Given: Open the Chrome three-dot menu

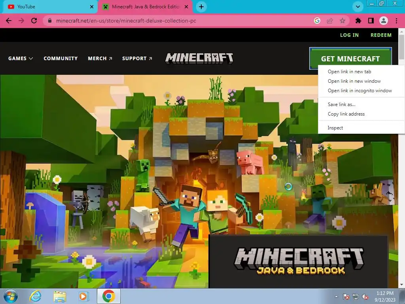Looking at the screenshot, I should pyautogui.click(x=396, y=21).
